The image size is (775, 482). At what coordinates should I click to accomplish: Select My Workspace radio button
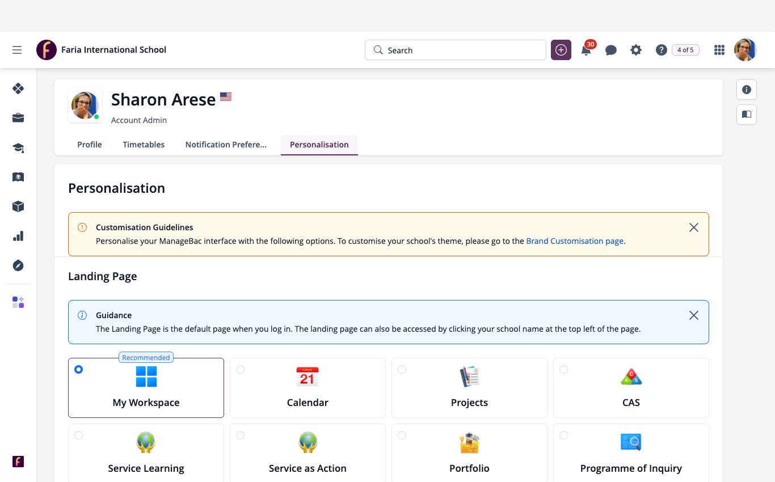point(78,369)
